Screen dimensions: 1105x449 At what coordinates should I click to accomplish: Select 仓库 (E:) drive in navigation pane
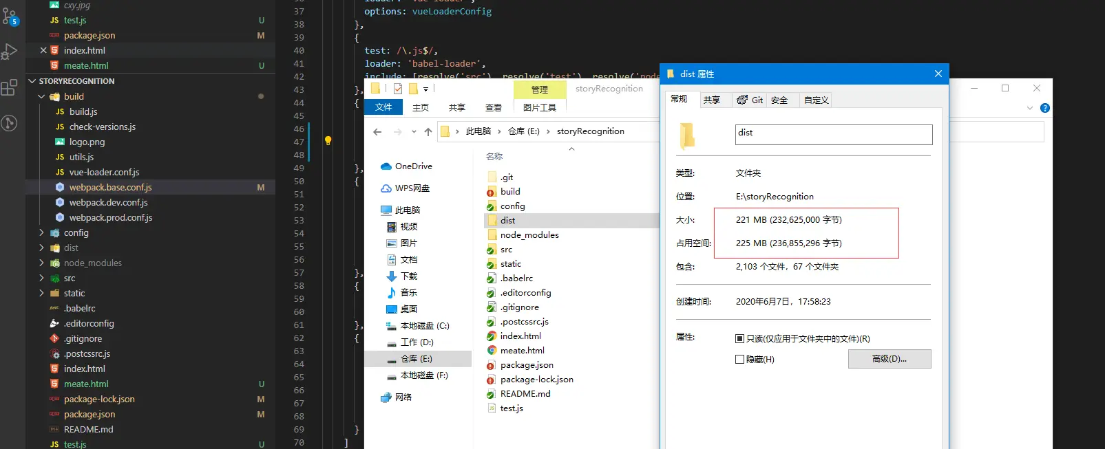(x=418, y=359)
